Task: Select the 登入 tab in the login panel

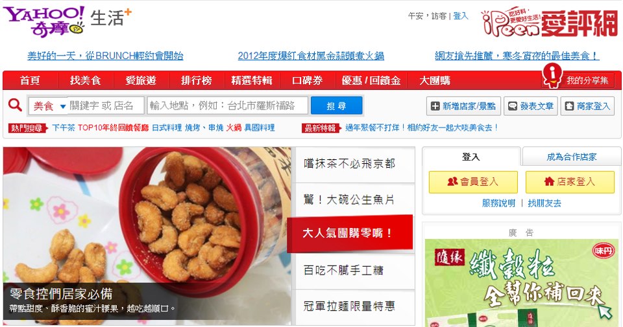Action: [x=471, y=157]
